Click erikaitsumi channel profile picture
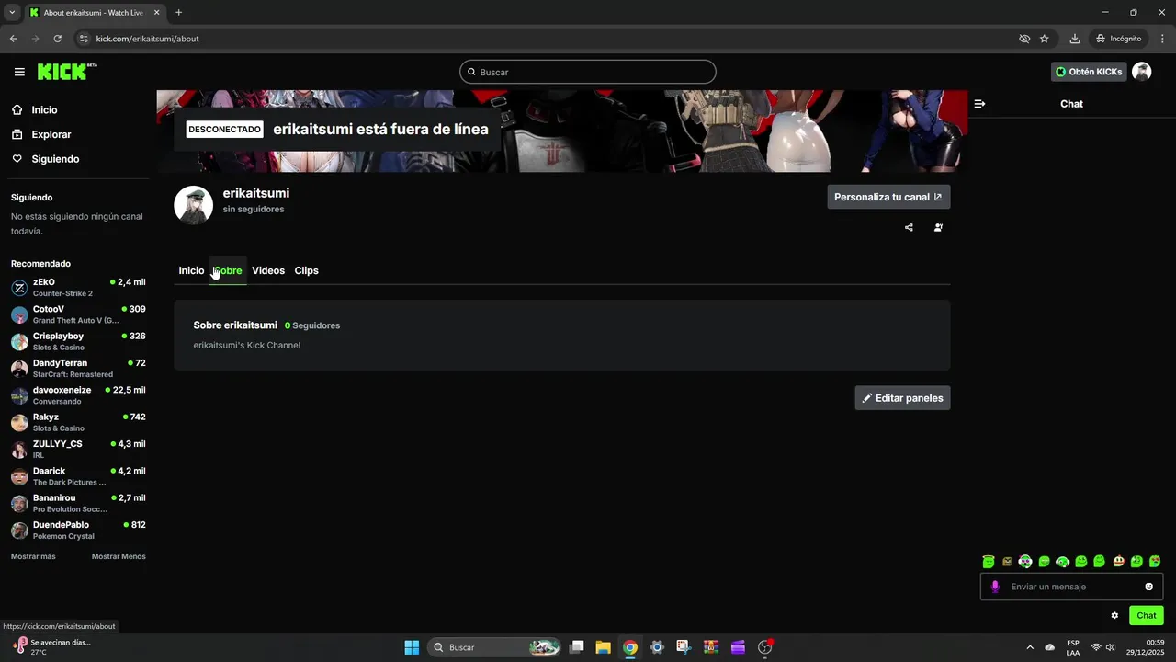Viewport: 1176px width, 662px height. pyautogui.click(x=193, y=205)
